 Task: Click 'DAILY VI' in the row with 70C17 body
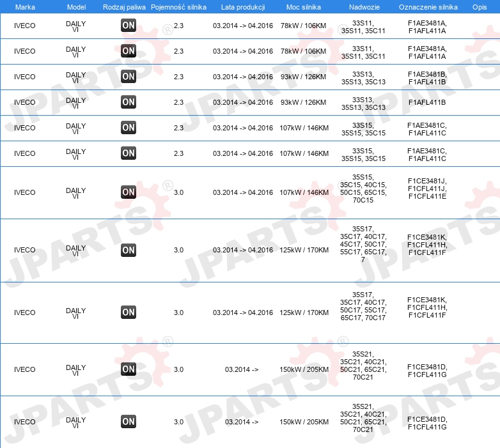pyautogui.click(x=75, y=313)
